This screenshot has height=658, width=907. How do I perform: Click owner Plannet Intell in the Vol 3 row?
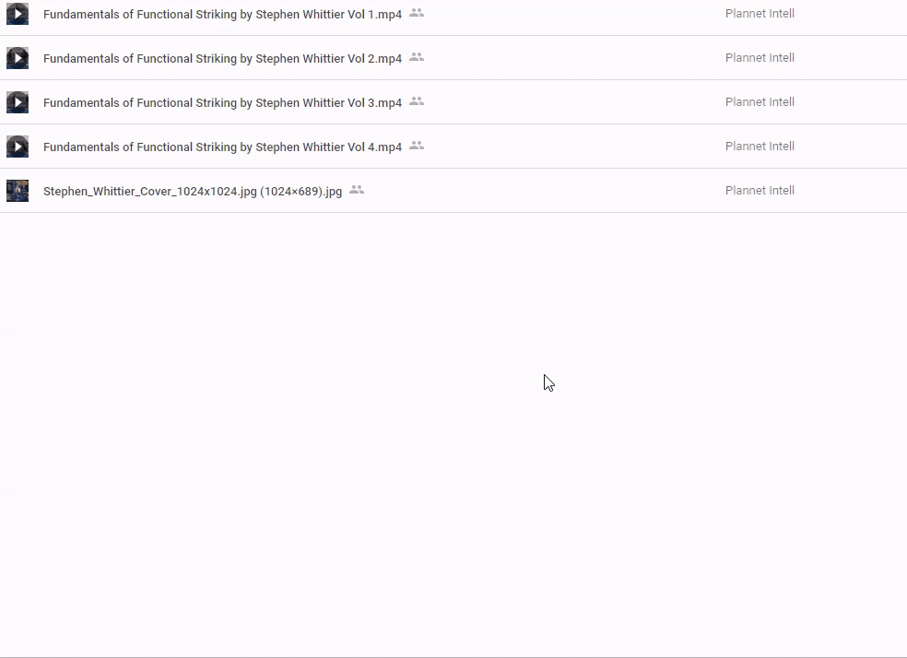tap(760, 102)
